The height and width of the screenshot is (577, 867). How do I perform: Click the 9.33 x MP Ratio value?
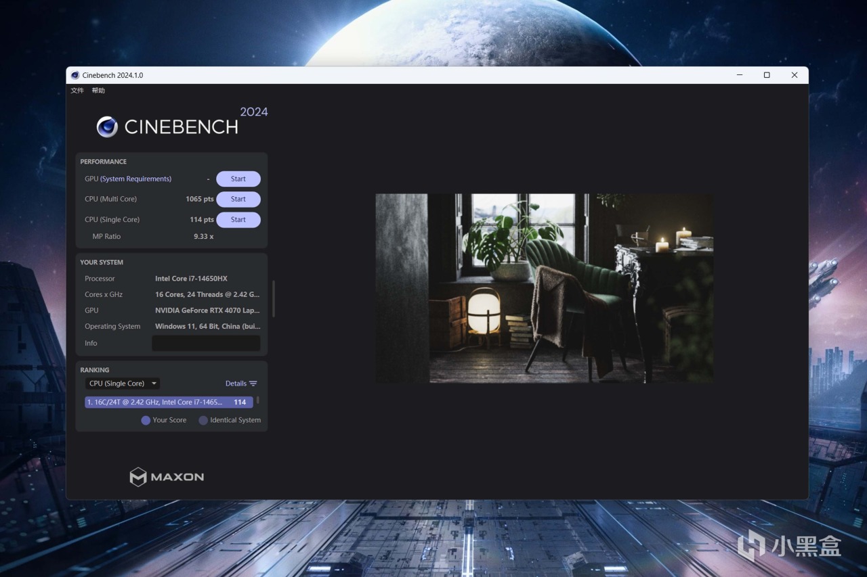pyautogui.click(x=204, y=237)
